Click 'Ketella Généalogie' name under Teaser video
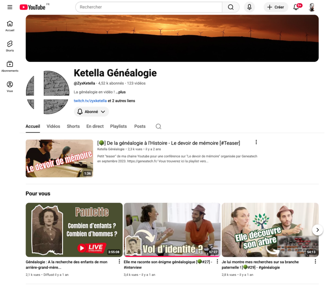 (110, 149)
